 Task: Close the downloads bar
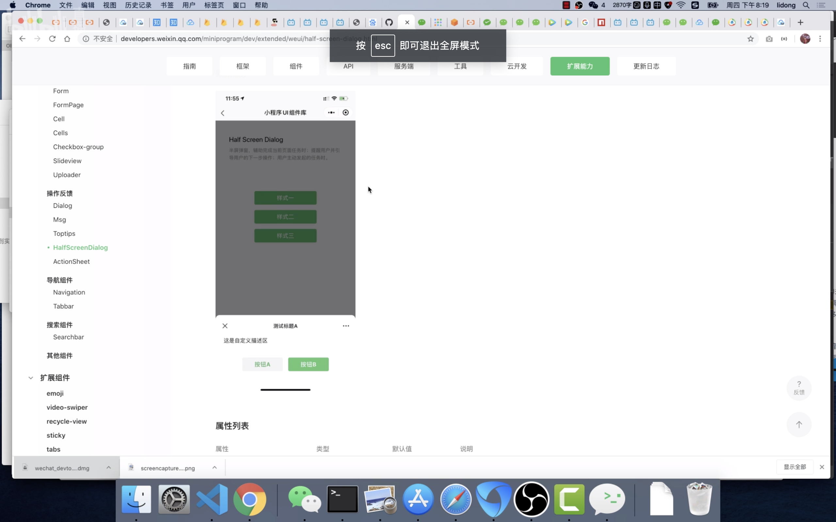click(x=822, y=467)
